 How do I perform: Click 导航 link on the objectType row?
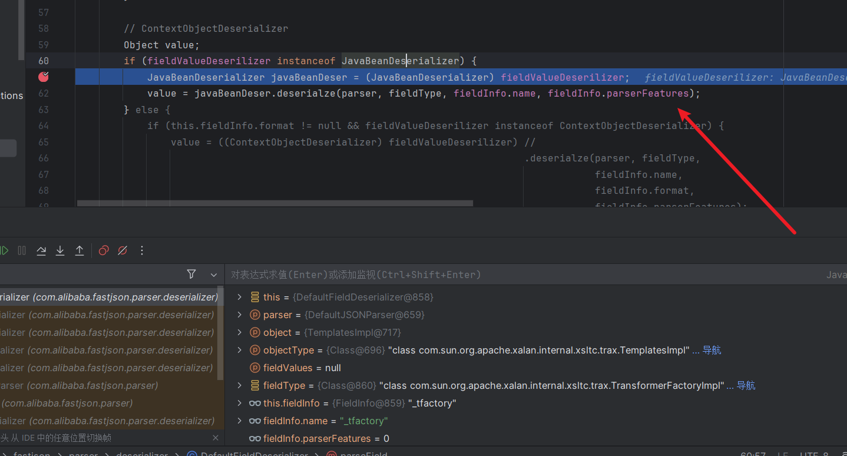pos(712,350)
